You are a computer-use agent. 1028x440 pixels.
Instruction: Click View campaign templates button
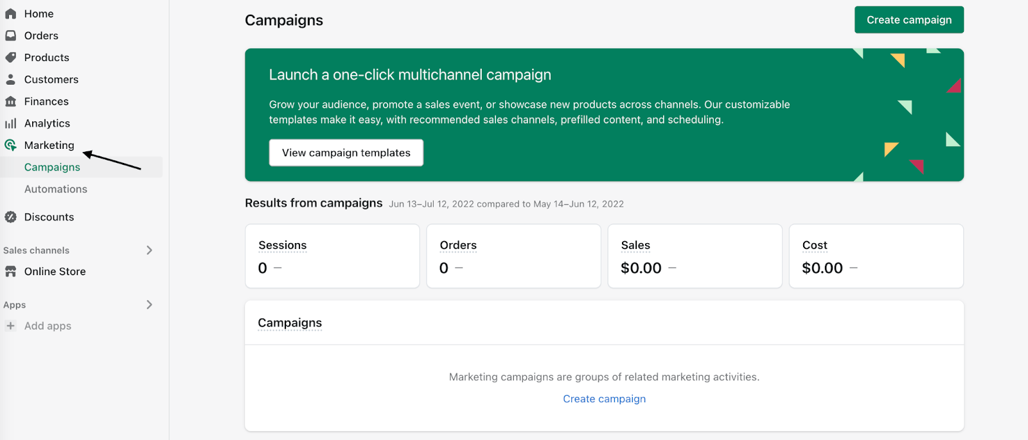(346, 153)
